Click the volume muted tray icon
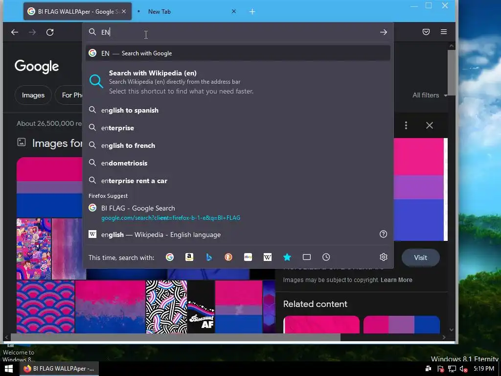501x376 pixels. coord(463,369)
